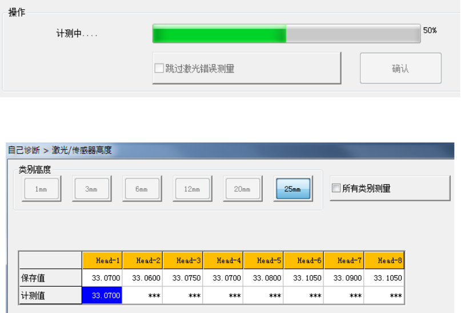
Task: Click the 保存值 row label
Action: coord(50,278)
